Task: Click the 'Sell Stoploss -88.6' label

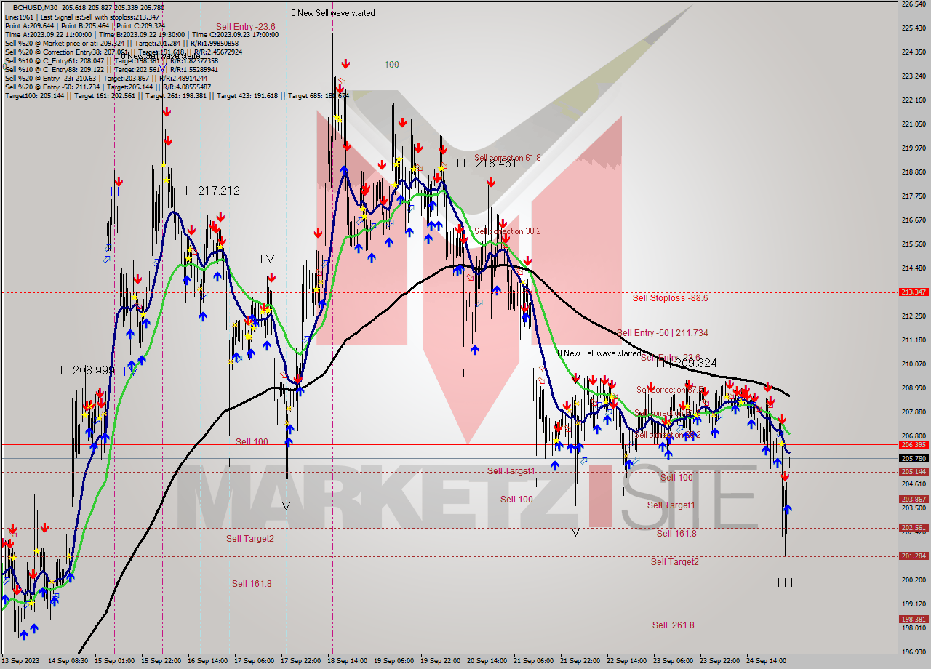Action: pos(670,298)
